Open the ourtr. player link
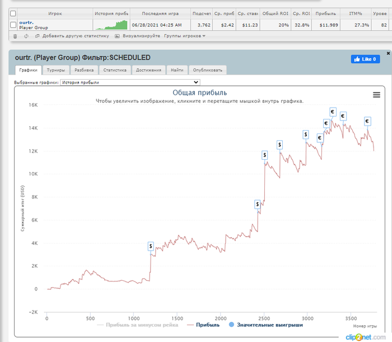 [26, 22]
